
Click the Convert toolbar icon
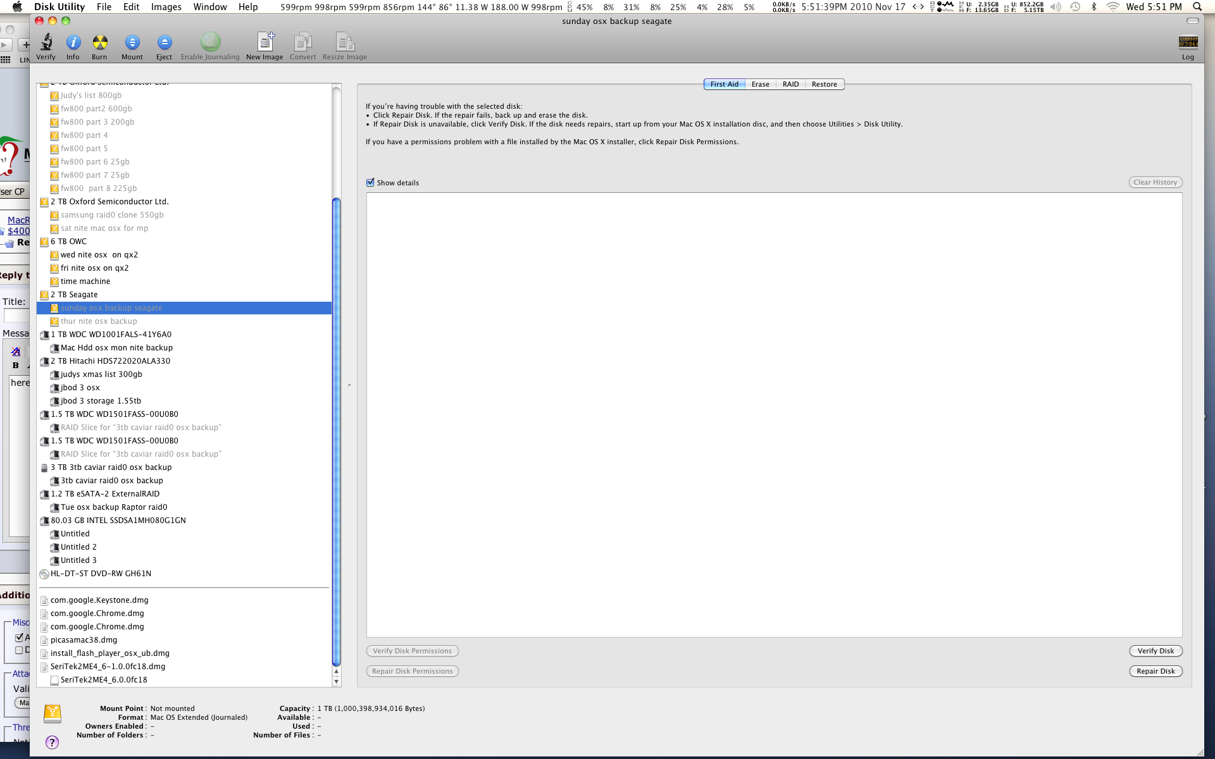303,42
